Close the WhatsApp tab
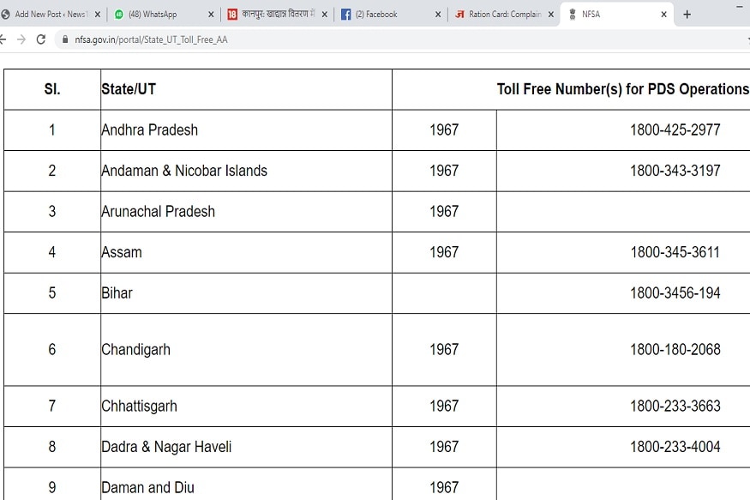This screenshot has height=500, width=750. 211,15
